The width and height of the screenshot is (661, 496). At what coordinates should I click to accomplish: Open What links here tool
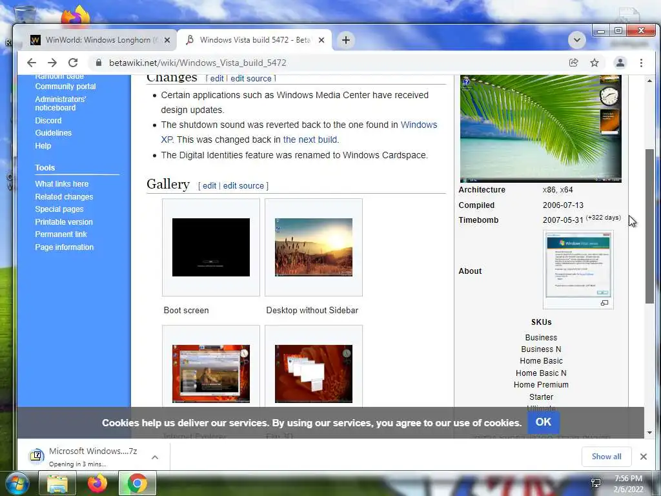pos(61,184)
